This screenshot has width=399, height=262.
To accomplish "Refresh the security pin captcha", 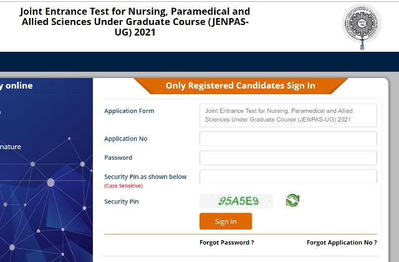I will coord(292,200).
